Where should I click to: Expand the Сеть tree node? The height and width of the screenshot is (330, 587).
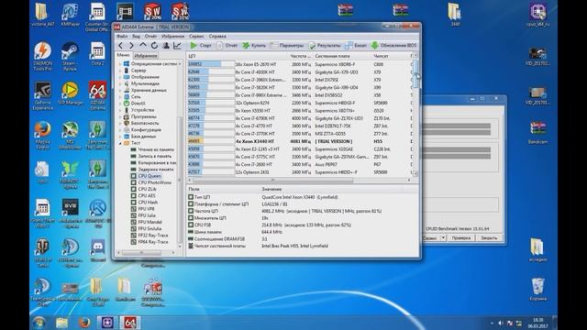(x=120, y=97)
